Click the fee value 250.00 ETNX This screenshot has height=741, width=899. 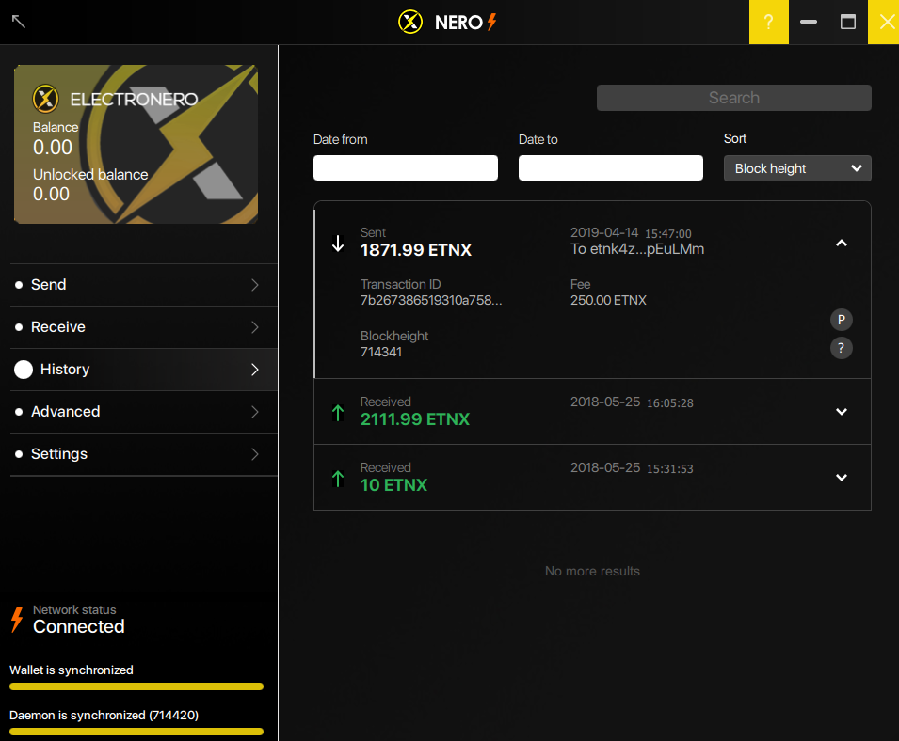point(608,300)
